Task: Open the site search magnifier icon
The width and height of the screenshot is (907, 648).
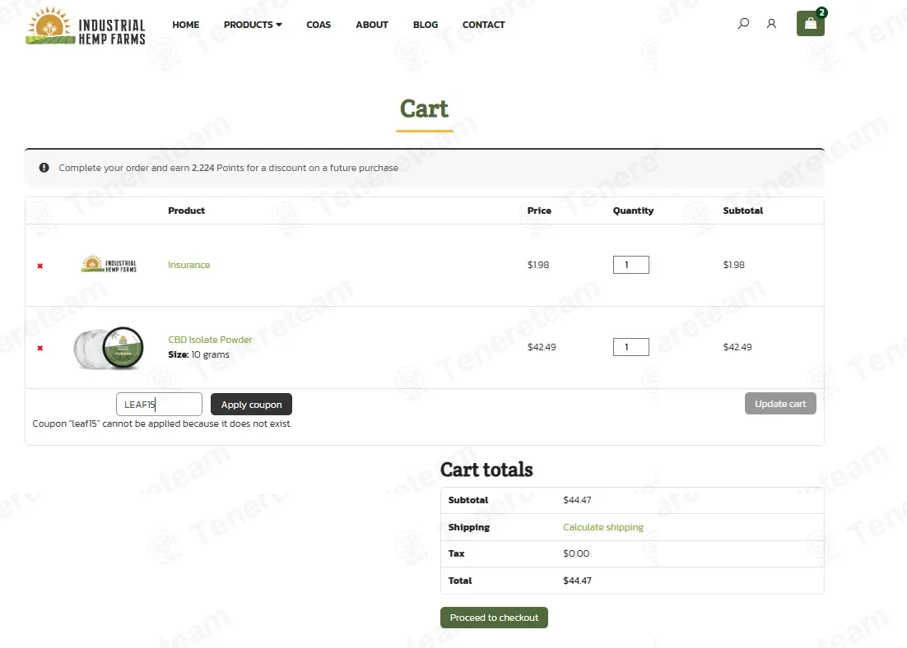Action: pyautogui.click(x=743, y=24)
